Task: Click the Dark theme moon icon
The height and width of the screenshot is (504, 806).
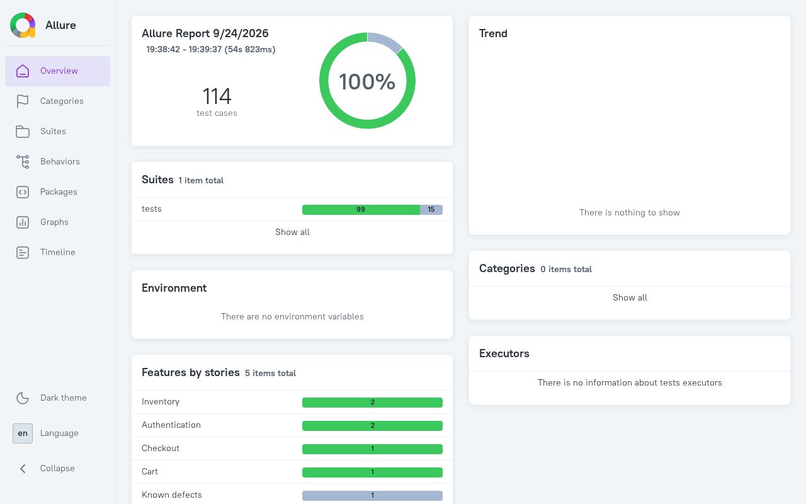Action: (x=23, y=398)
